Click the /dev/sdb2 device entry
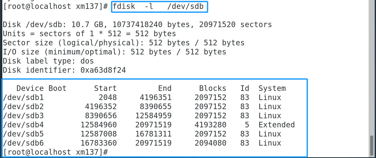 click(23, 107)
